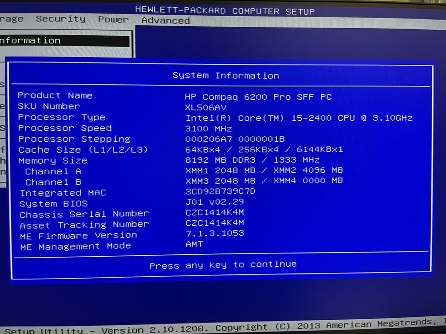Open the Advanced menu

pos(165,21)
